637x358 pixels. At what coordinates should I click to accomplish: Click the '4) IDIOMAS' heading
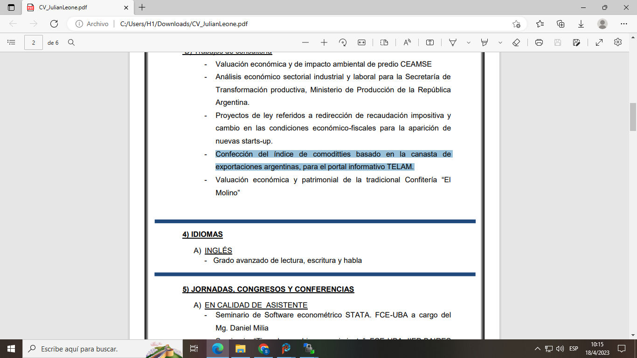tap(202, 234)
